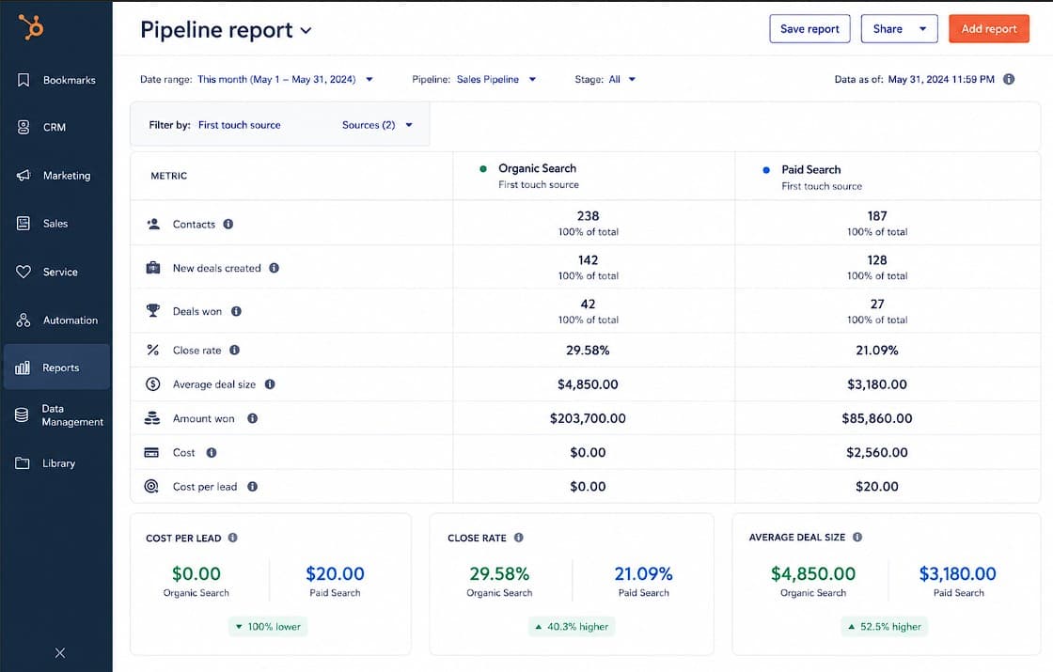Click info icon beside Deals won
Viewport: 1053px width, 672px height.
(x=236, y=311)
